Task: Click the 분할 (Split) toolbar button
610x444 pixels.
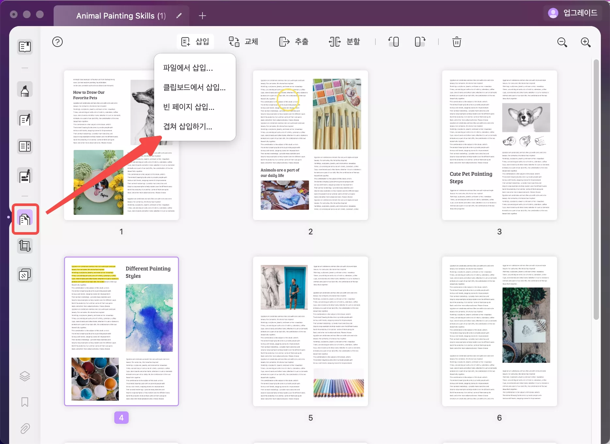Action: point(345,42)
